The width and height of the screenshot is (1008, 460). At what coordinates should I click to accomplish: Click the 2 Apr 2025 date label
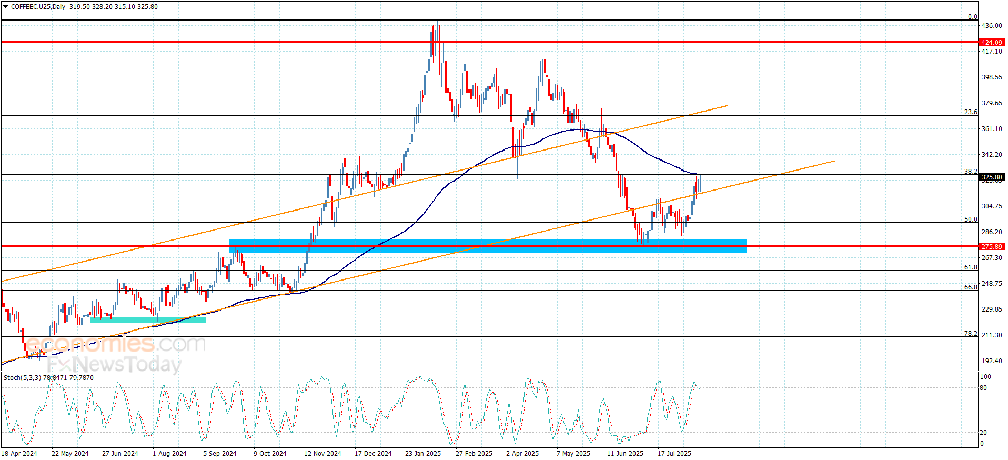tap(522, 454)
